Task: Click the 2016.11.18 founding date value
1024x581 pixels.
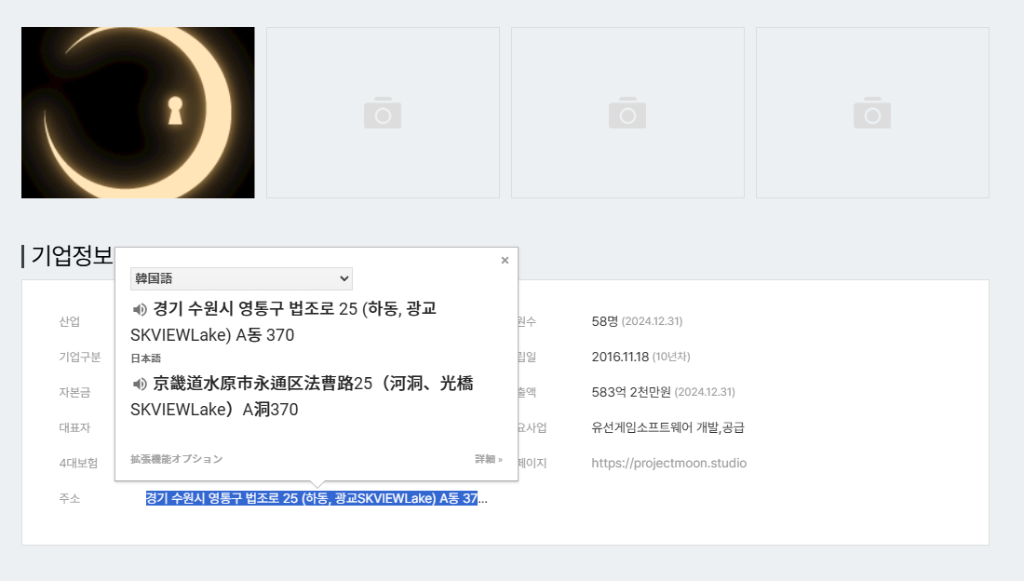Action: (620, 357)
